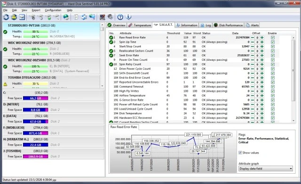The width and height of the screenshot is (301, 184).
Task: Click the plus offset icon for Disk Temperature
Action: 262,113
